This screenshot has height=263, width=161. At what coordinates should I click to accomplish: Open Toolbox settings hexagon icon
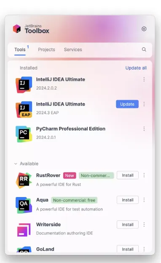[x=144, y=29]
